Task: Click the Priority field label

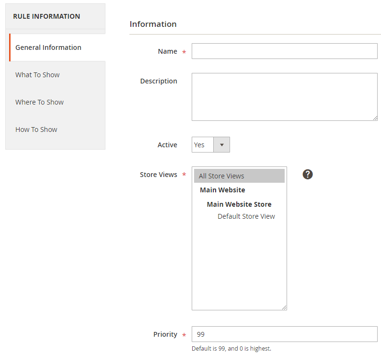Action: [165, 334]
